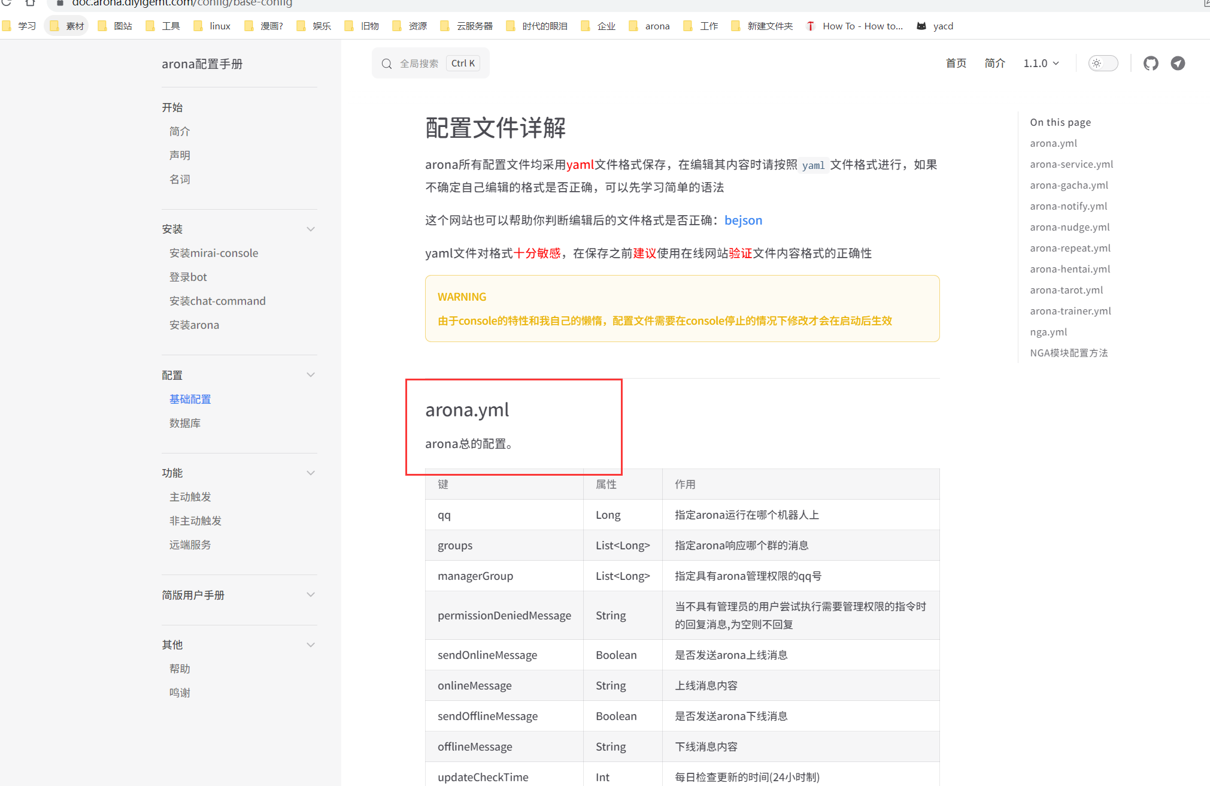Open the bejson link in the article

pyautogui.click(x=743, y=220)
